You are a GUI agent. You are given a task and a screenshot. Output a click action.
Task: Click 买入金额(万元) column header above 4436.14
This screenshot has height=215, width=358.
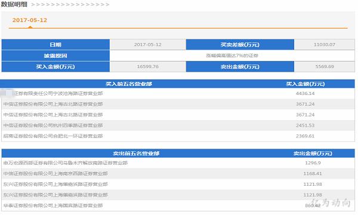305,84
